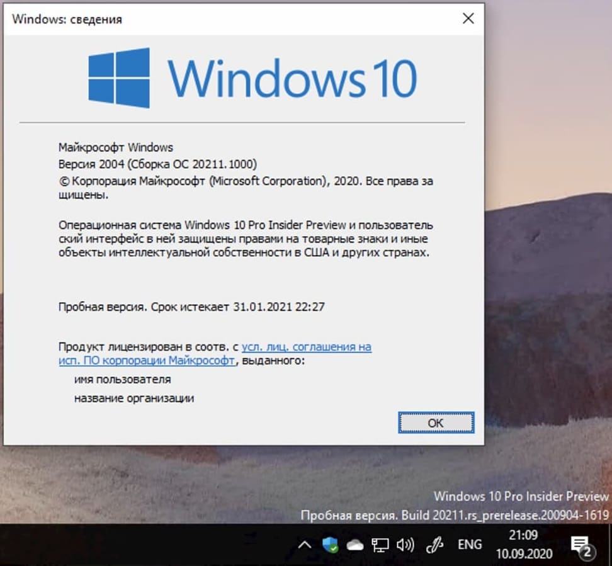
Task: Switch input language via ENG indicator
Action: pyautogui.click(x=470, y=544)
